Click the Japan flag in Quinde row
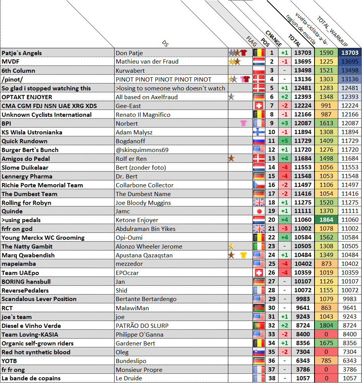Image resolution: width=362 pixels, height=383 pixels. 259,211
